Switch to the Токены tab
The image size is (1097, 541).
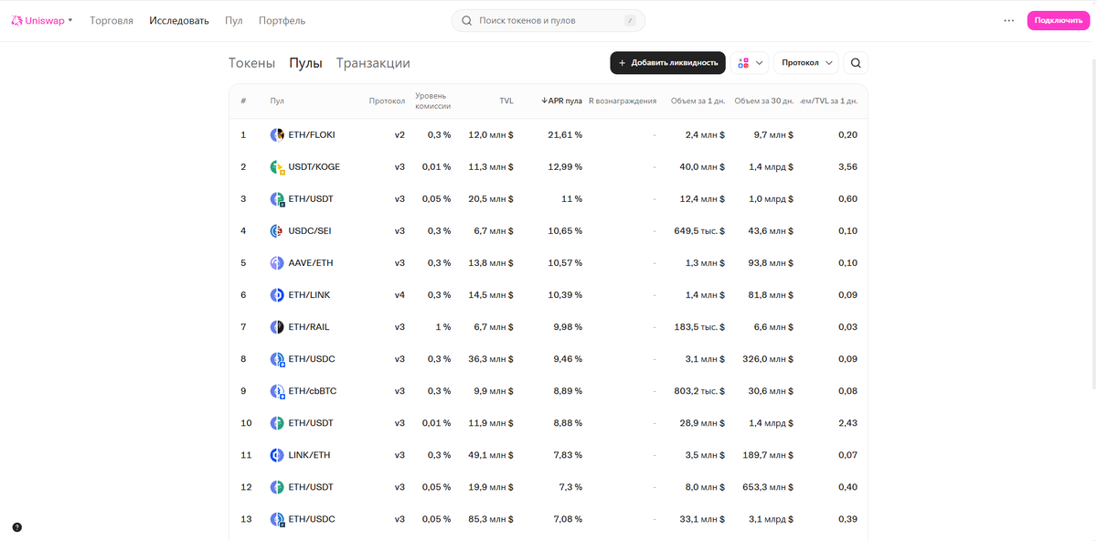click(x=251, y=63)
